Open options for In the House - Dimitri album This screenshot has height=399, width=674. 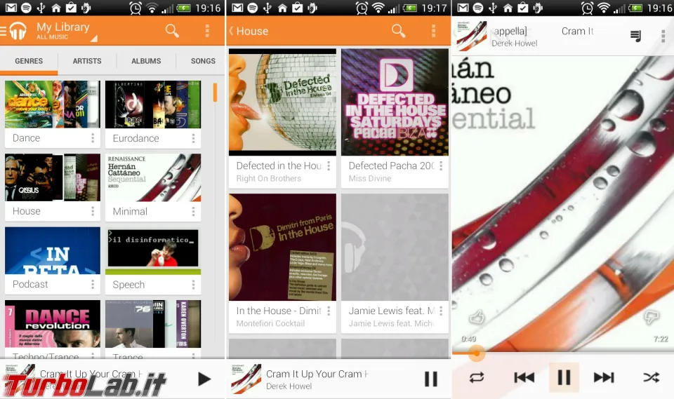tap(329, 311)
